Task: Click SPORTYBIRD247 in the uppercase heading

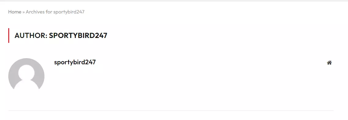Action: (x=78, y=36)
